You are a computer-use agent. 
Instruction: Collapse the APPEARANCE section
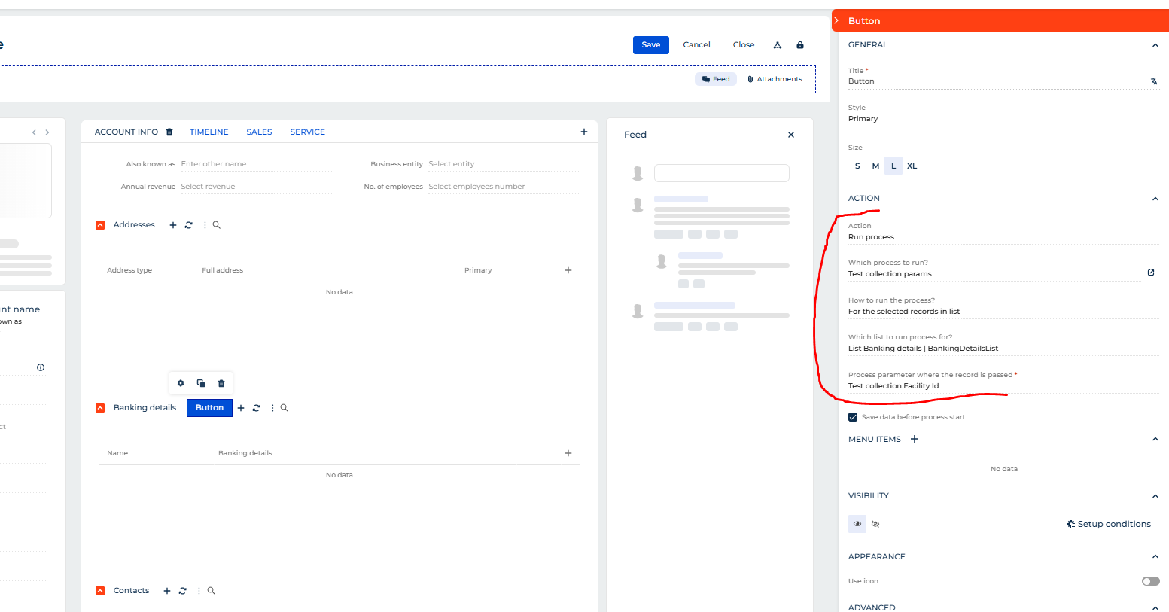tap(1155, 557)
